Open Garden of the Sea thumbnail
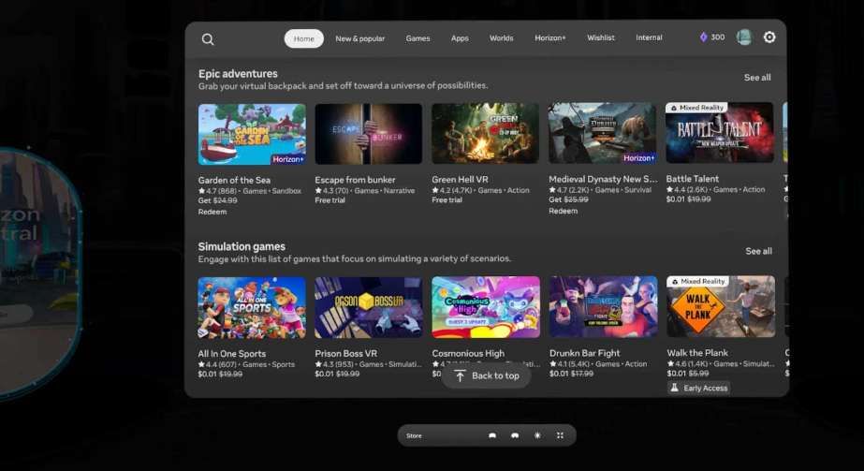The width and height of the screenshot is (864, 471). click(x=252, y=134)
